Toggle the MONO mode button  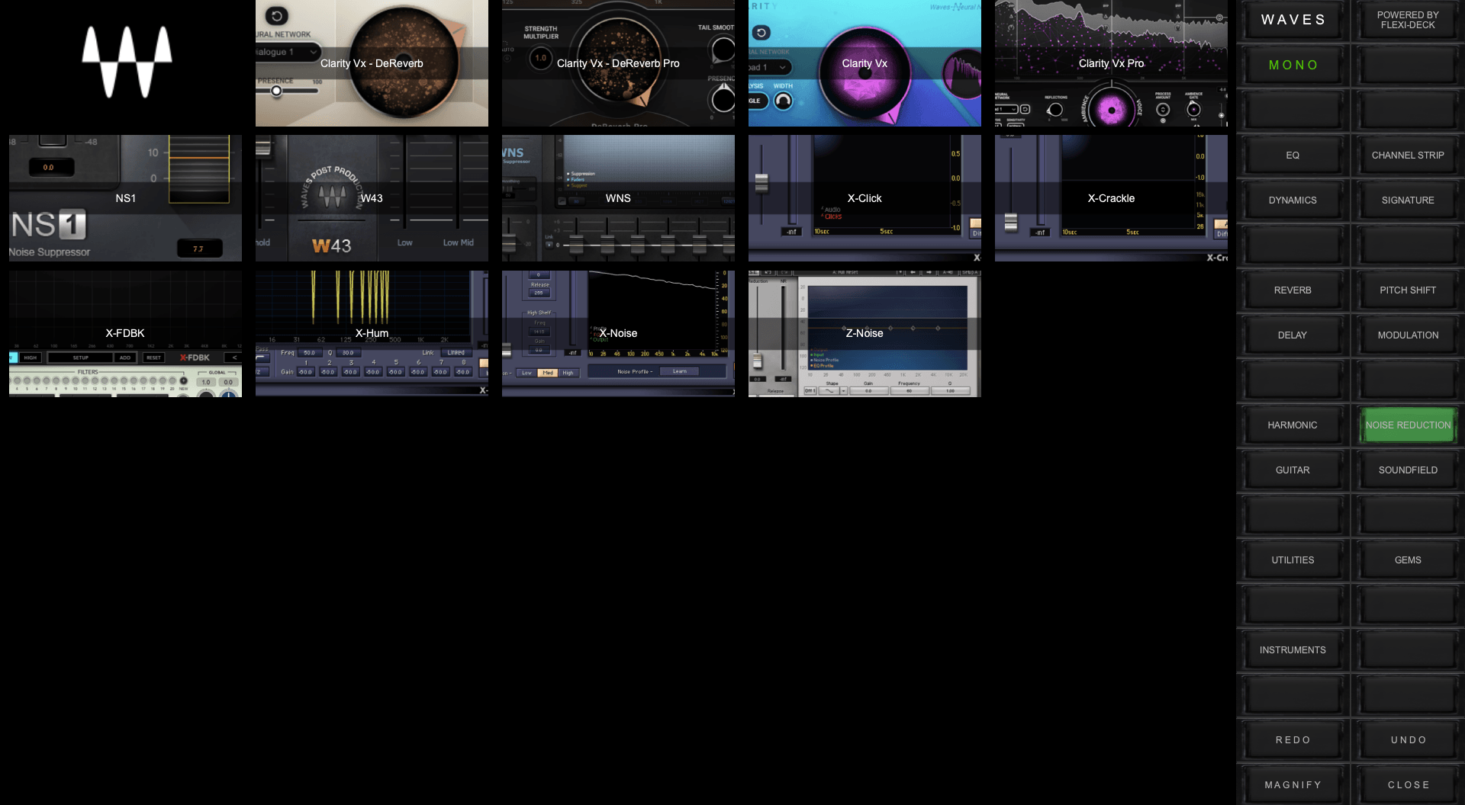coord(1293,66)
